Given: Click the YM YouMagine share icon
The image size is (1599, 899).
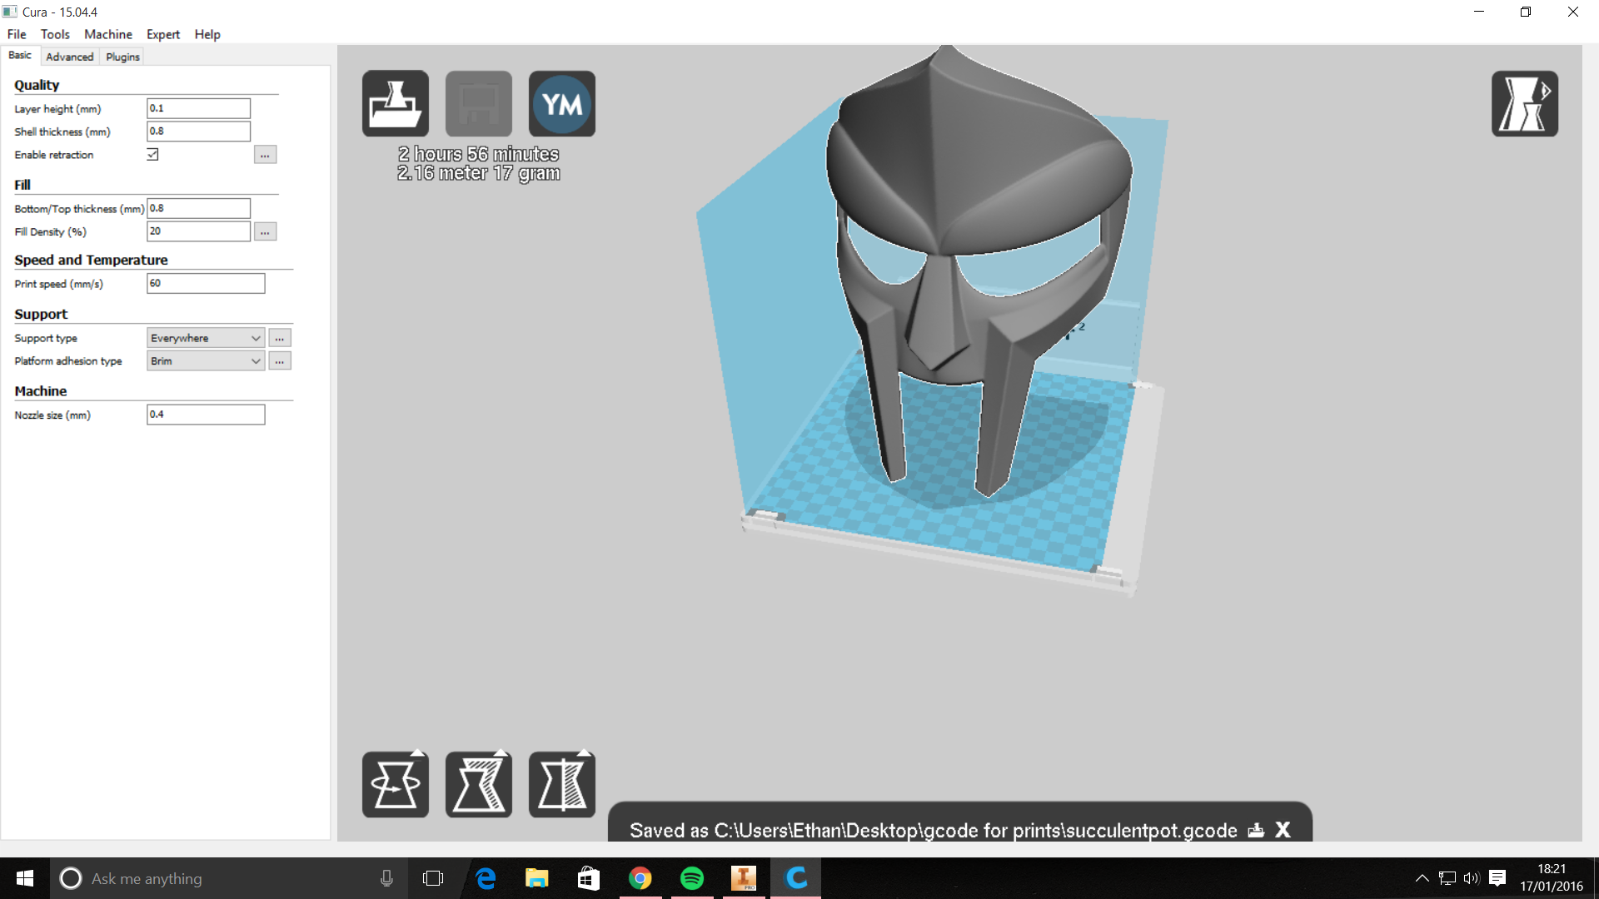Looking at the screenshot, I should [x=562, y=104].
